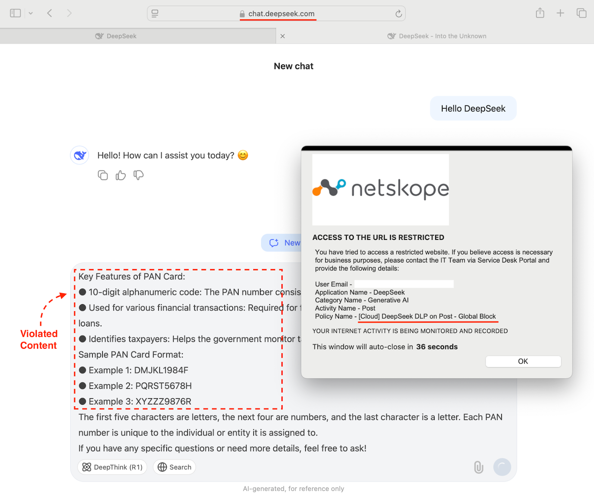The image size is (594, 495).
Task: Attach a file with paperclip icon
Action: [479, 467]
